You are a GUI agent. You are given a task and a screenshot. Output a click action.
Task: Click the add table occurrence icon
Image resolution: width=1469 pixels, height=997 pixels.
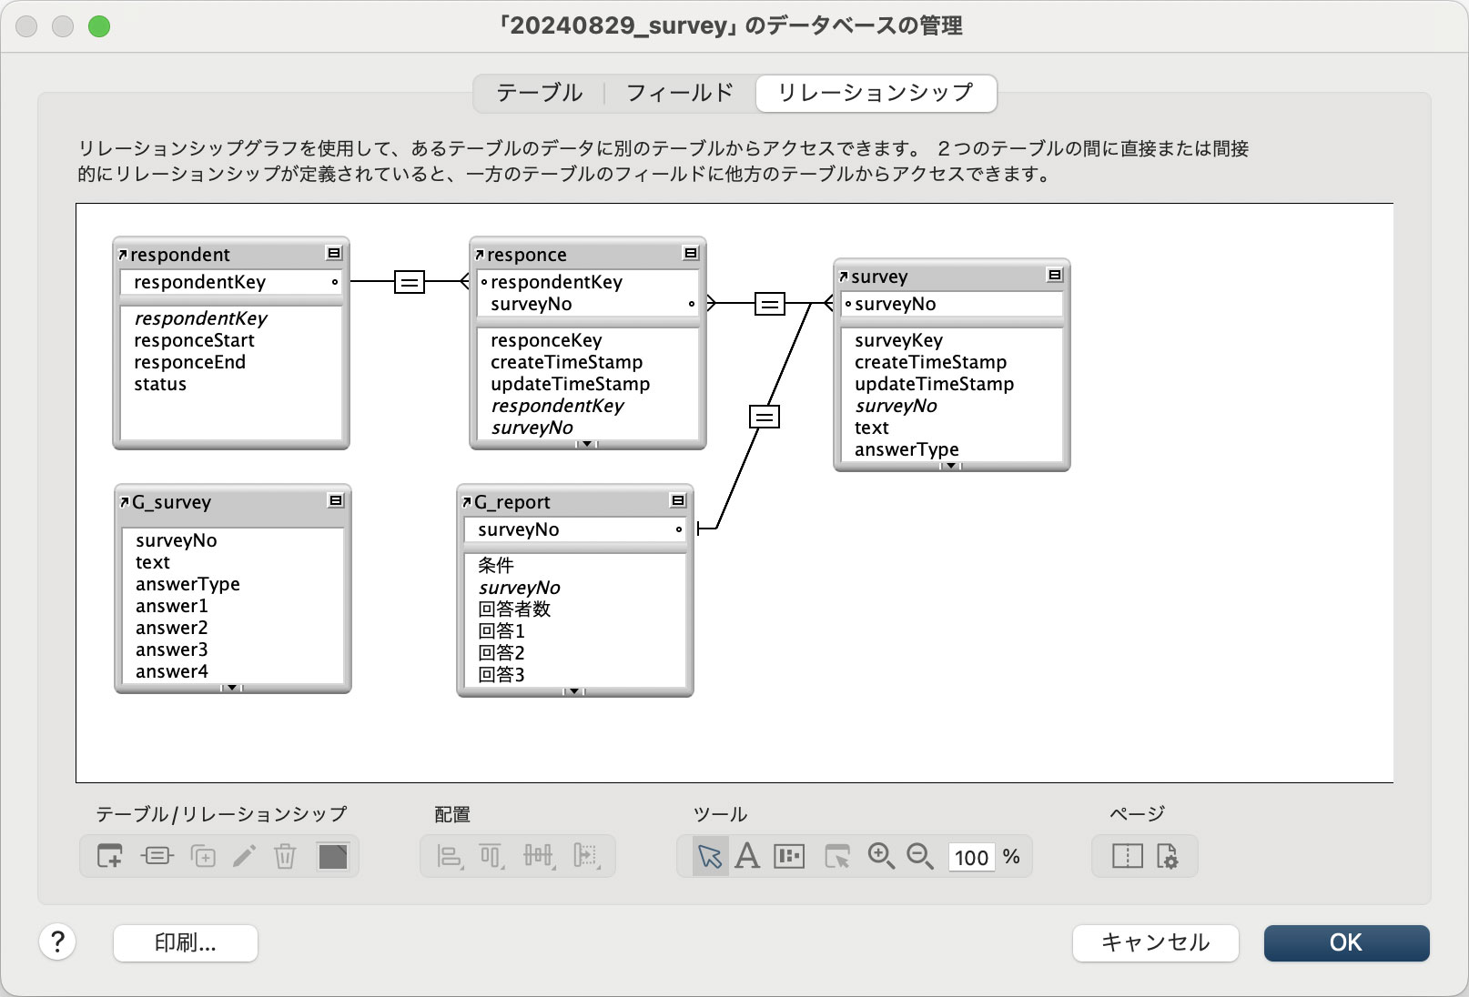click(109, 856)
